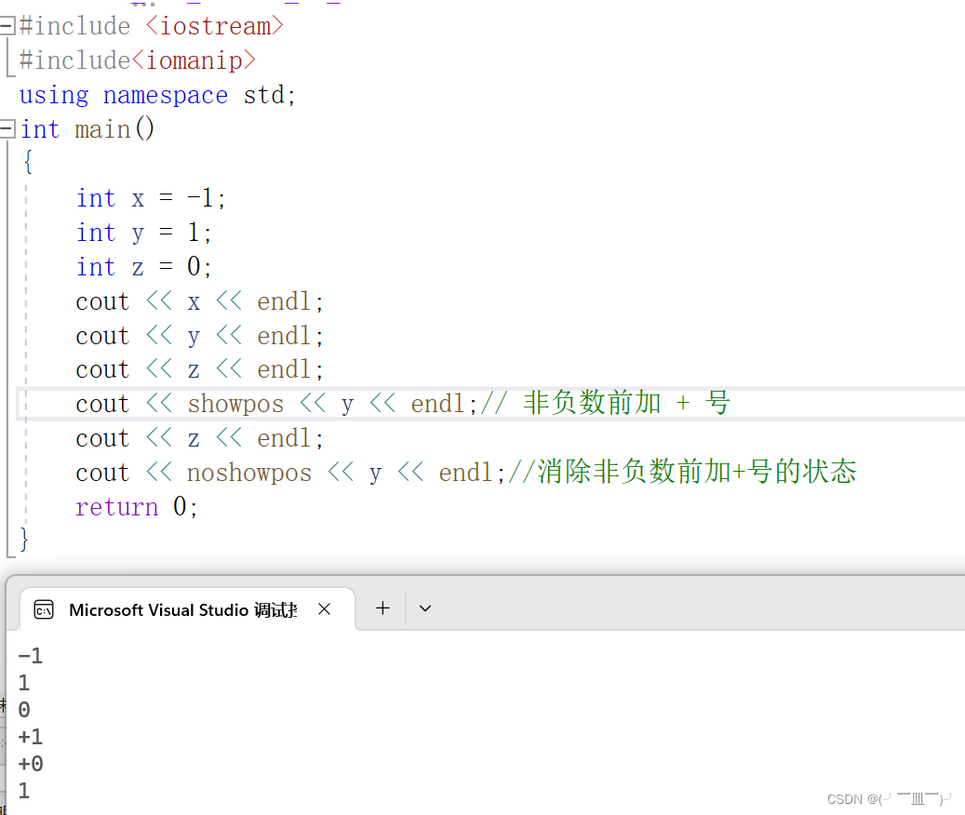
Task: Click the fold marker next to #include iostream
Action: click(x=8, y=25)
